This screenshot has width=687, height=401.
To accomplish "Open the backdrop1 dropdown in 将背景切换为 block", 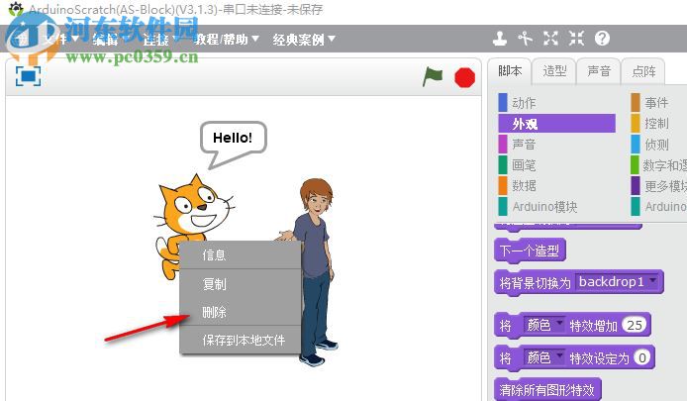I will tap(618, 281).
